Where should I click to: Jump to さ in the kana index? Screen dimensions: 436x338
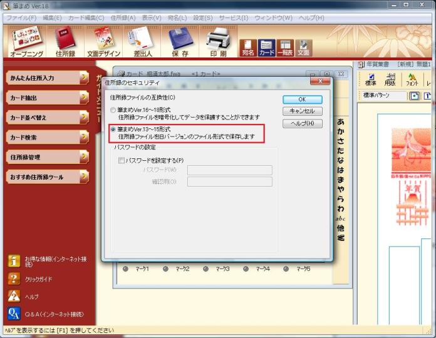341,141
